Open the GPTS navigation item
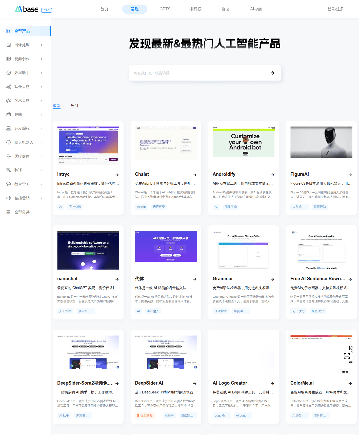This screenshot has height=435, width=359. (x=165, y=9)
